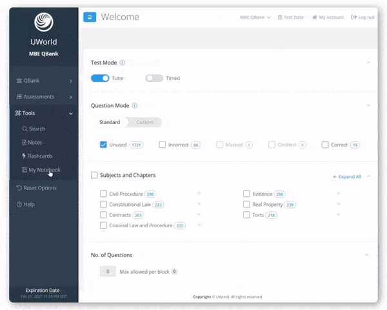This screenshot has width=387, height=310.
Task: Click the Flashcards lightning icon
Action: tap(24, 156)
